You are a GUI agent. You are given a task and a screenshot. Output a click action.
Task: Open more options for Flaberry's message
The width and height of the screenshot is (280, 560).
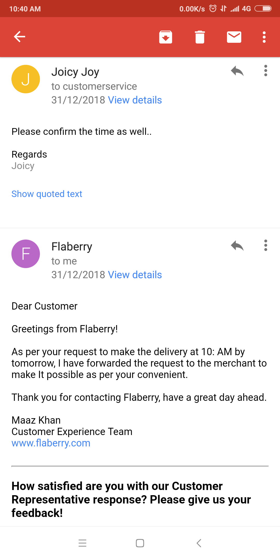coord(265,246)
